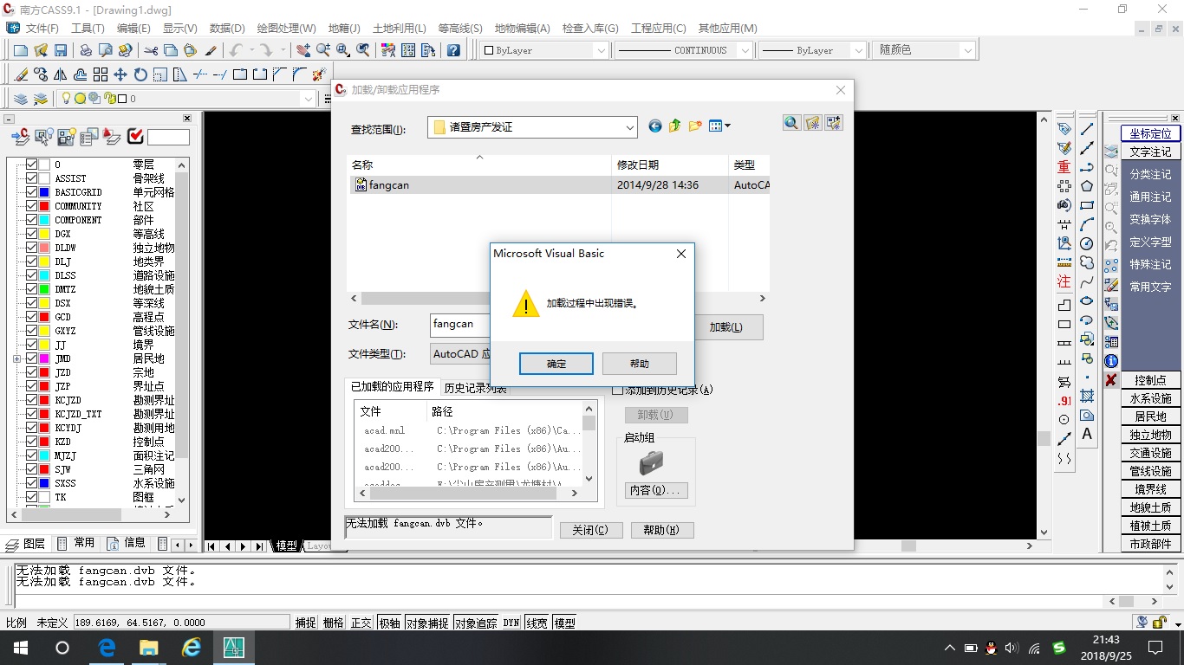This screenshot has height=665, width=1184.
Task: Uncheck the DGX layer checkbox
Action: (32, 234)
